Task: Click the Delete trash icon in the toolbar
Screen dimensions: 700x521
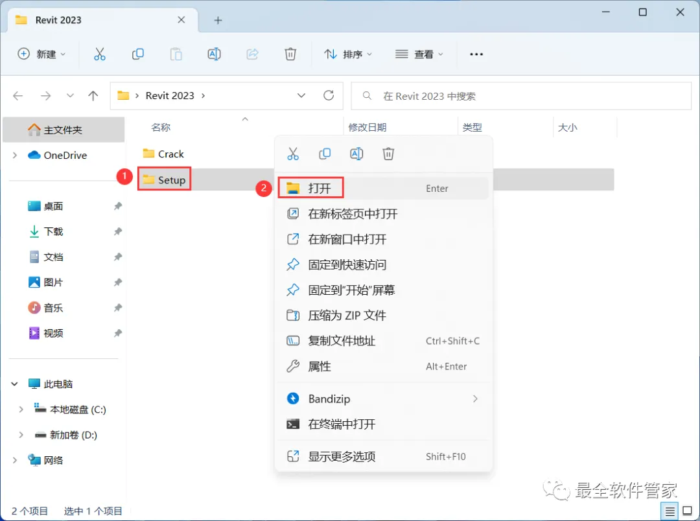Action: tap(290, 54)
